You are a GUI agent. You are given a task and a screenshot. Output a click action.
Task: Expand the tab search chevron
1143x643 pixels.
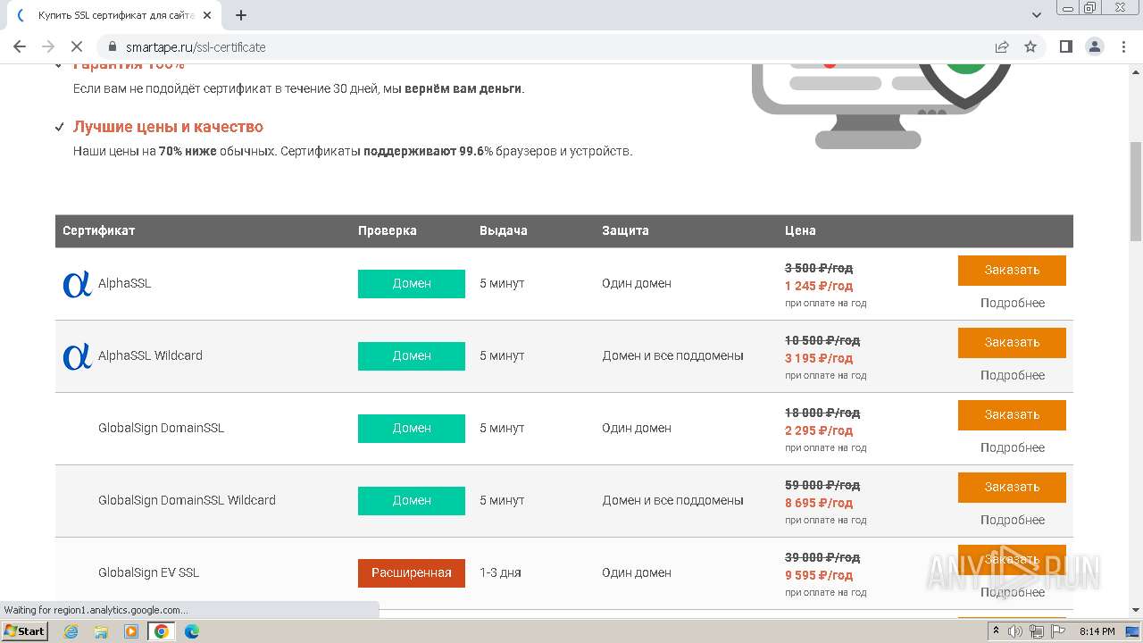[x=1037, y=15]
